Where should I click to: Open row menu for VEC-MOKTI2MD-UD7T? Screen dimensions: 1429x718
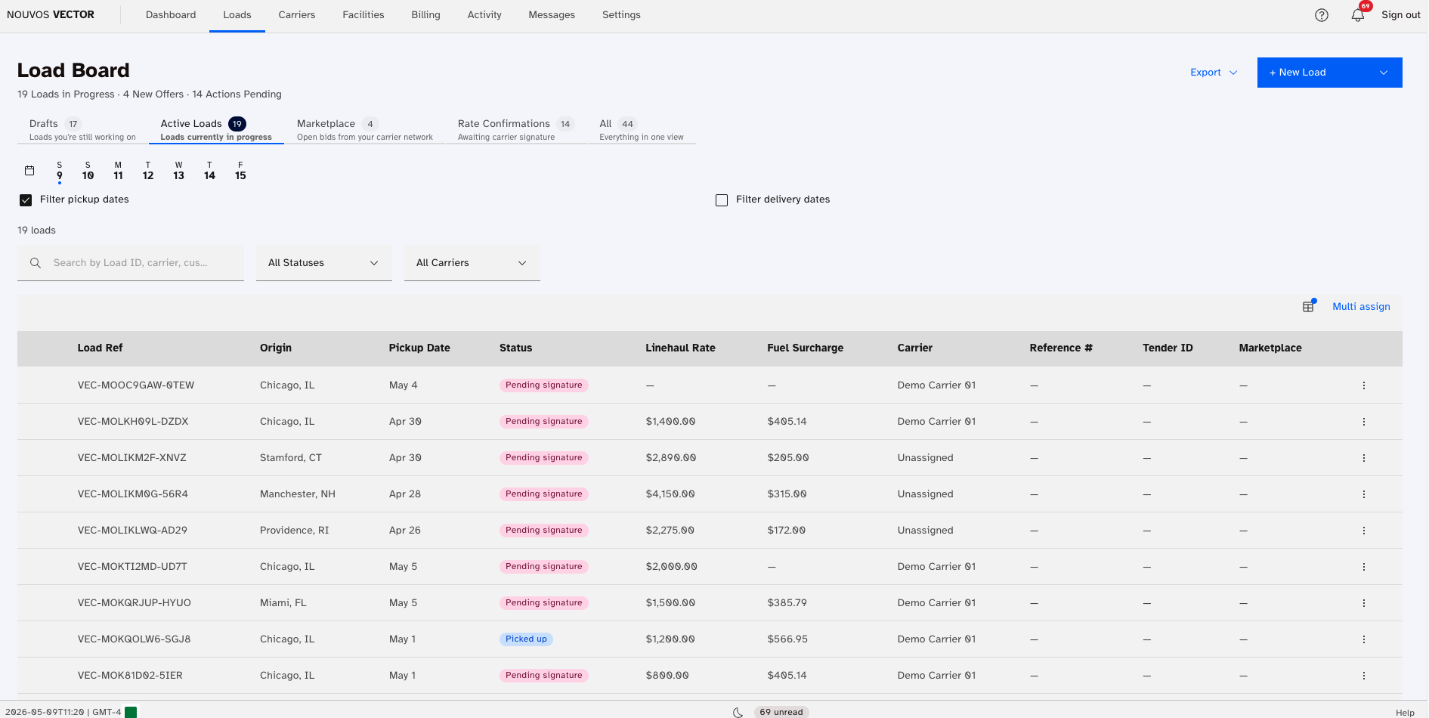click(x=1364, y=567)
